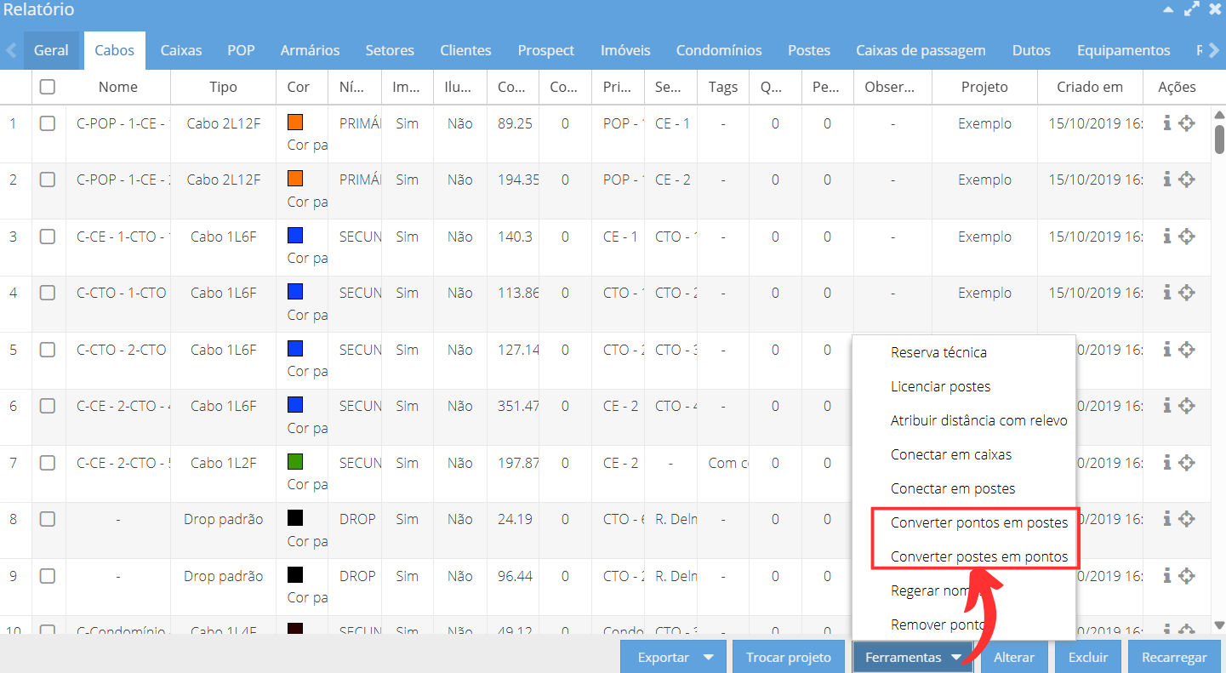The width and height of the screenshot is (1226, 673).
Task: Click green color swatch in row 7
Action: pos(295,462)
